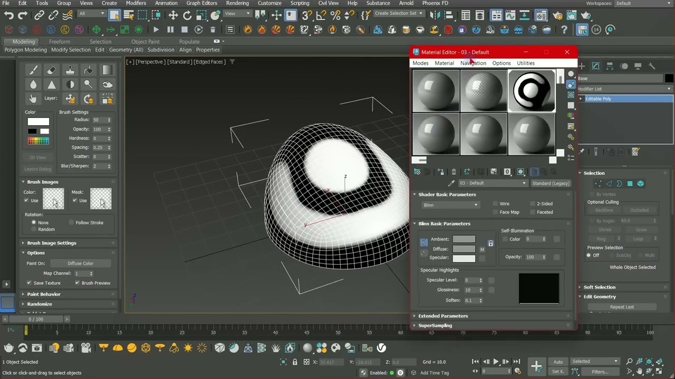
Task: Expand the Randomize rollout
Action: [69, 304]
